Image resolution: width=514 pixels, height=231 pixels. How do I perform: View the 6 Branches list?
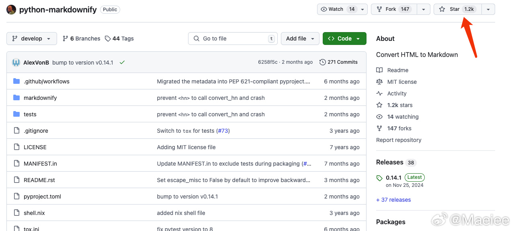(82, 38)
